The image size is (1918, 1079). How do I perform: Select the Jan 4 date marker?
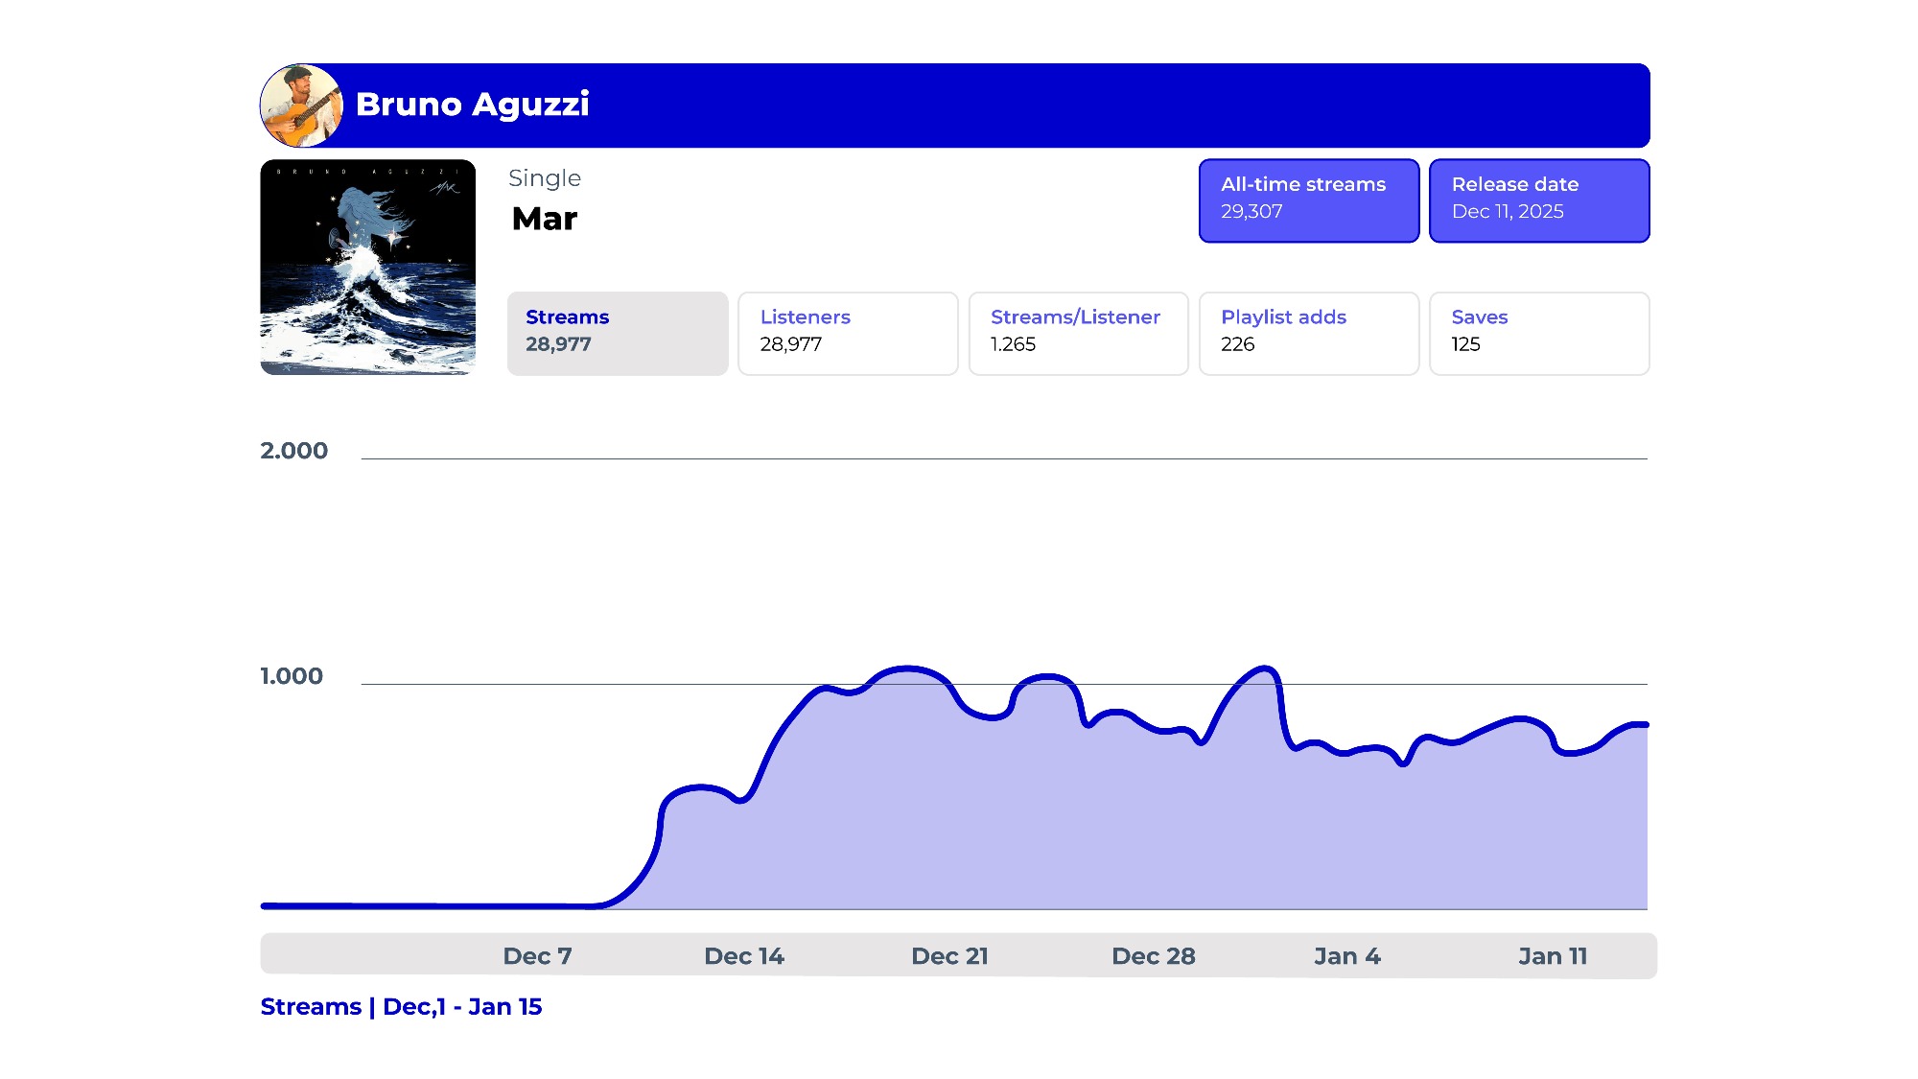[x=1346, y=955]
